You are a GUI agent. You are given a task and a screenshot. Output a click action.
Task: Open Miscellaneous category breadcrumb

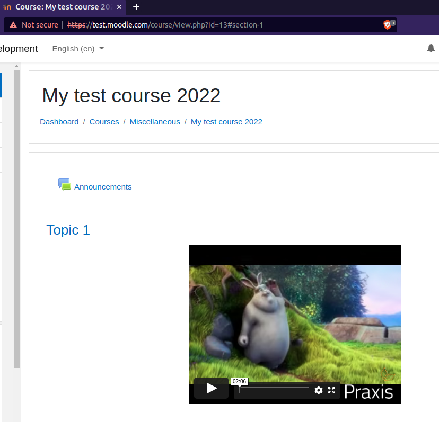(155, 122)
